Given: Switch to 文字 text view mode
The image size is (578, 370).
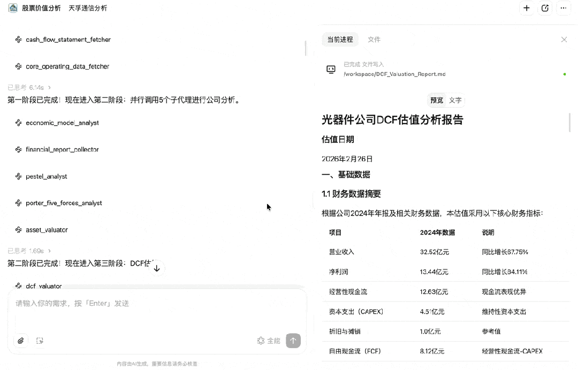Looking at the screenshot, I should [x=455, y=100].
